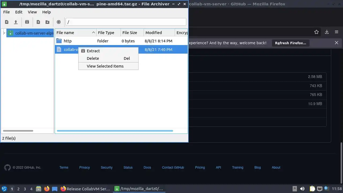Open the Contact GitHub footer link

173,168
